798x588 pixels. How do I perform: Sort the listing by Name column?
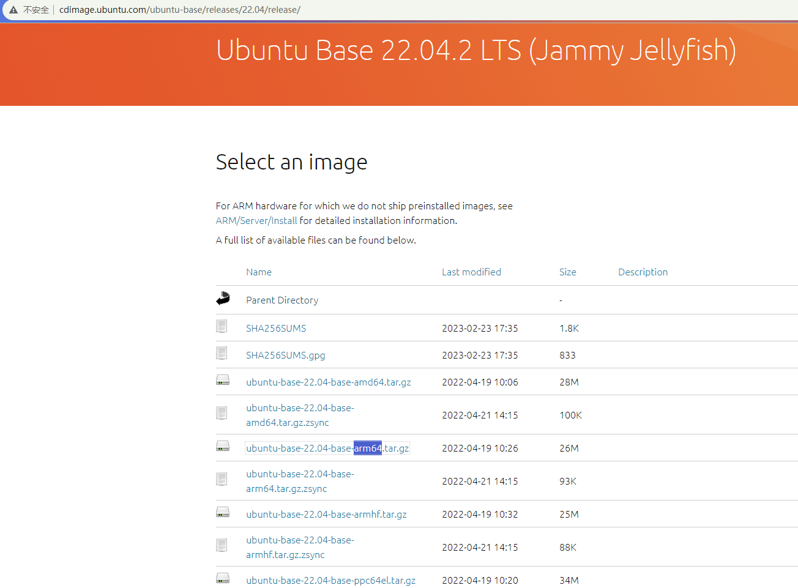(259, 272)
